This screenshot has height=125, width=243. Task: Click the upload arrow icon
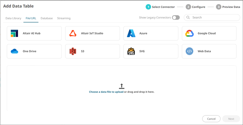click(122, 86)
